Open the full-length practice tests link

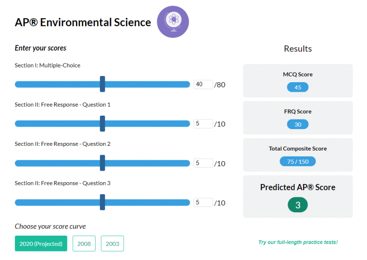click(298, 242)
